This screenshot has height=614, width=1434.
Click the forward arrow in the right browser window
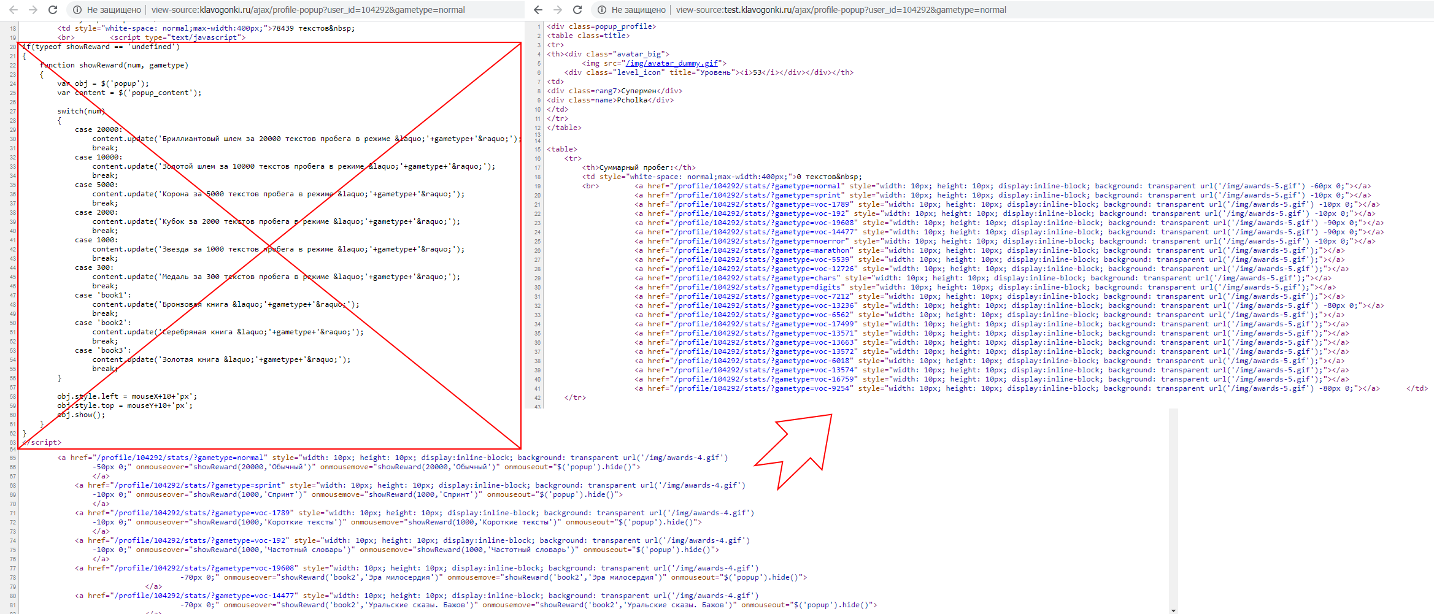[x=558, y=10]
